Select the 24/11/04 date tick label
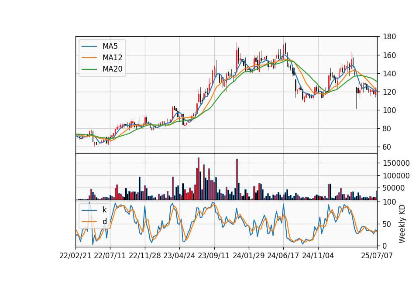This screenshot has width=419, height=301. (x=318, y=256)
